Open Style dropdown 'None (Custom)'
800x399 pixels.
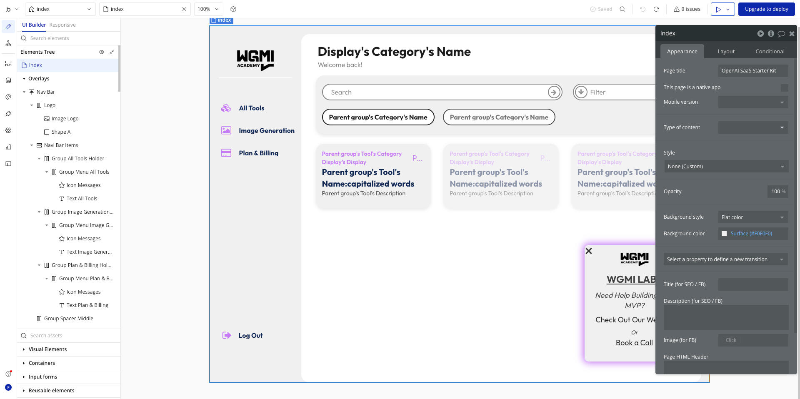click(x=726, y=167)
